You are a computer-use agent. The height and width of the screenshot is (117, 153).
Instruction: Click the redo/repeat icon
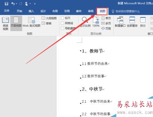pos(21,4)
